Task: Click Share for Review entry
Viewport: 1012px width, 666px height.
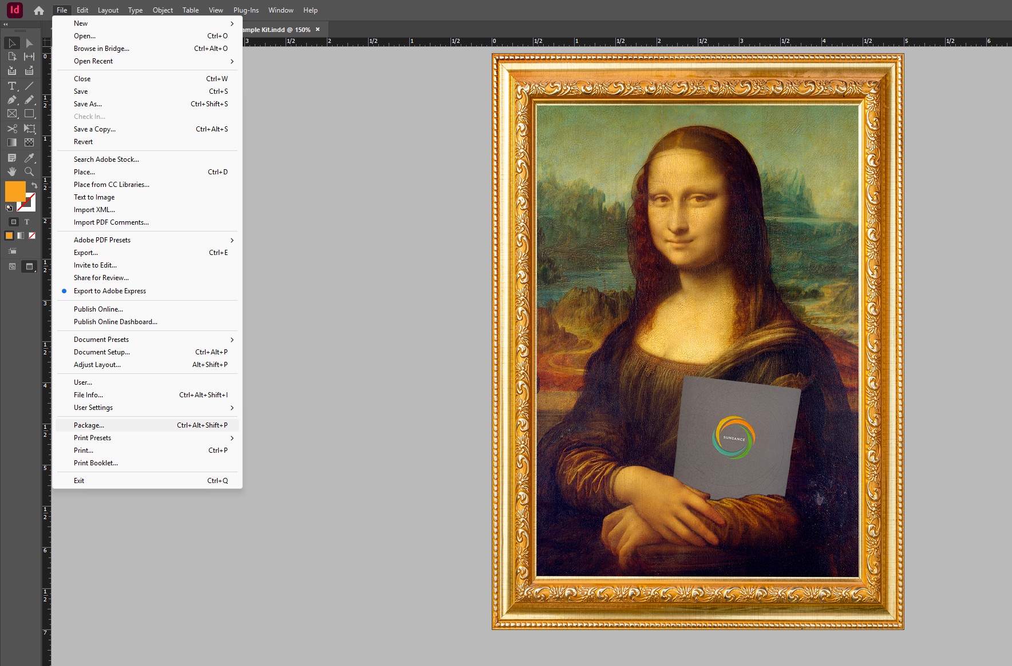Action: pyautogui.click(x=147, y=278)
